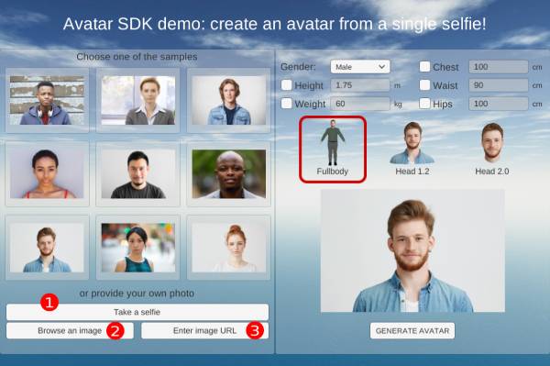Enable the Waist checkbox
The image size is (550, 366).
click(x=424, y=85)
